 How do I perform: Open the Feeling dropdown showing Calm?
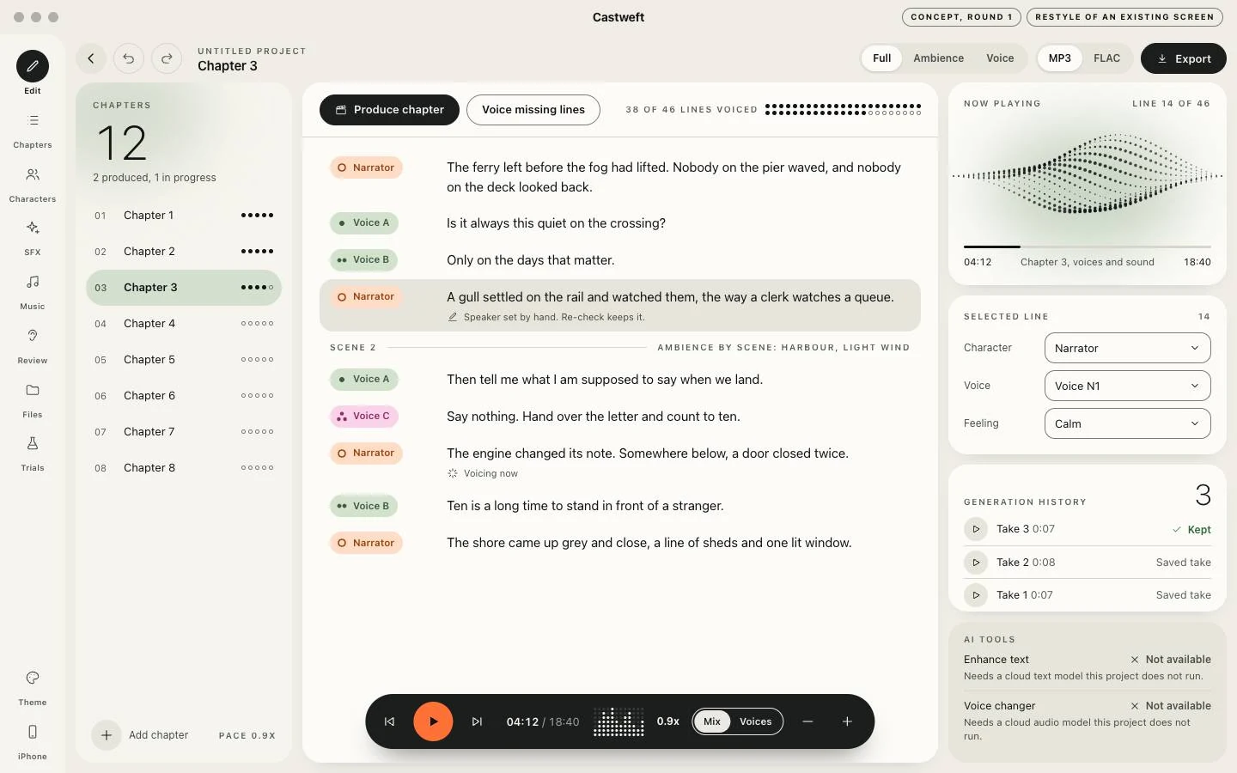[x=1127, y=423]
